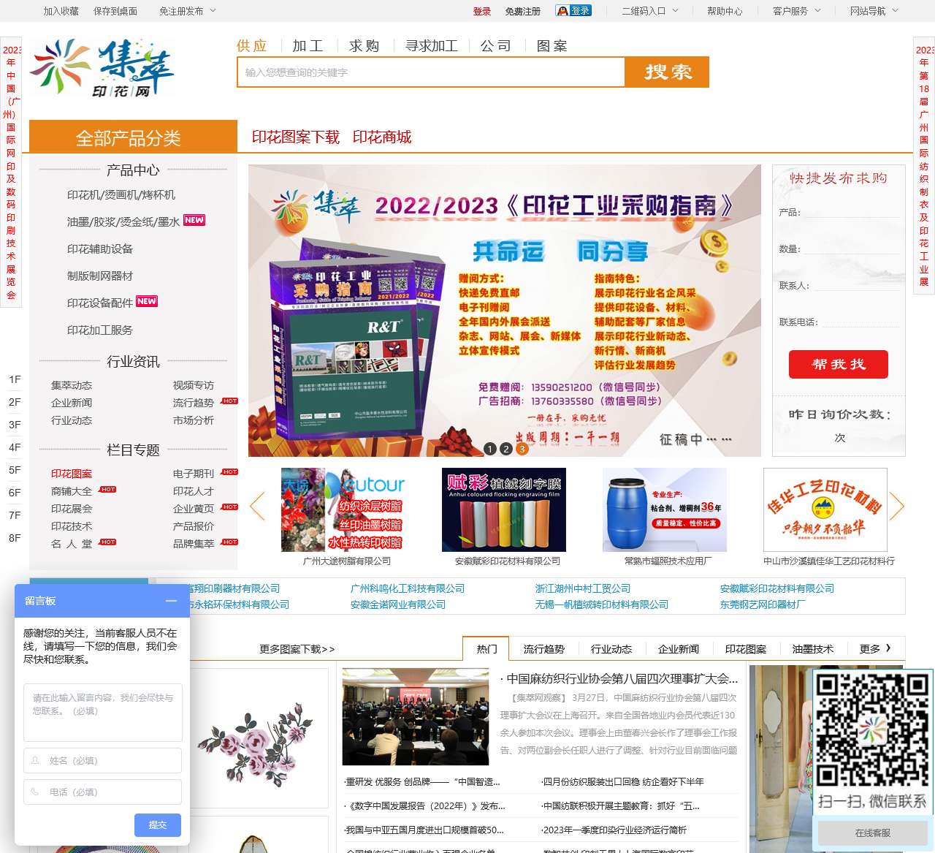Click the message content textarea in 留言板

[x=102, y=713]
